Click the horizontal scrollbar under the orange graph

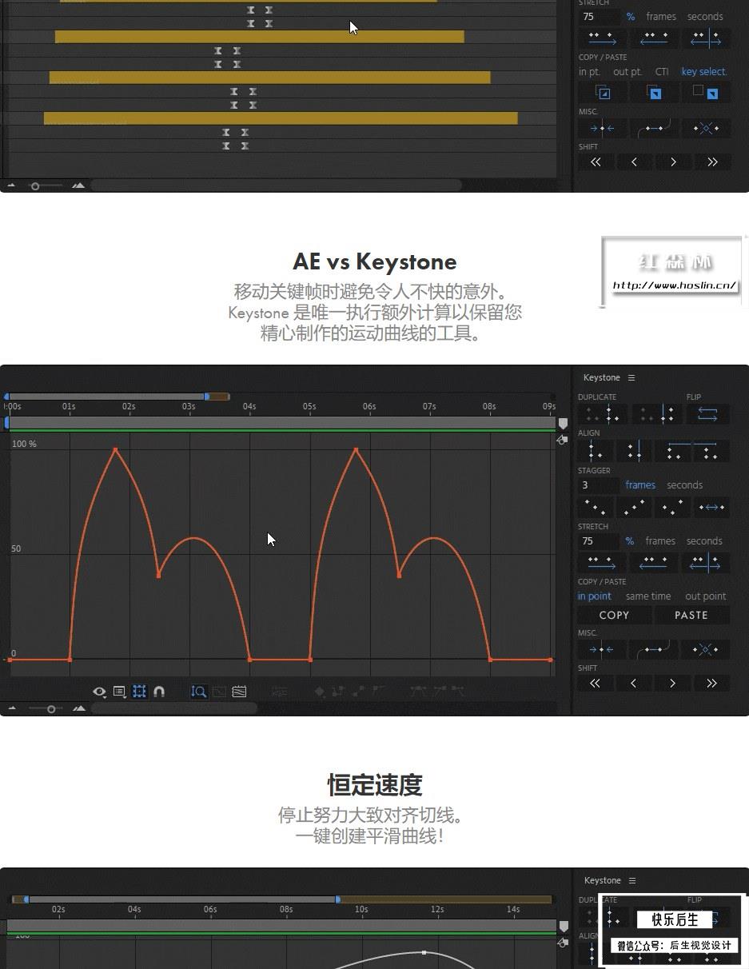click(174, 708)
